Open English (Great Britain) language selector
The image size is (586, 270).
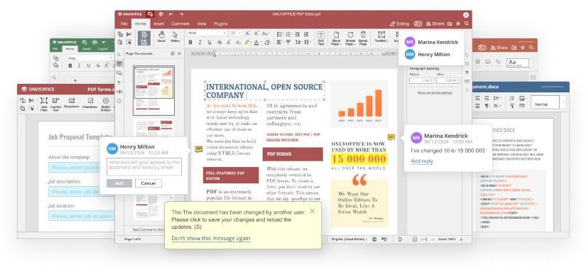tap(349, 239)
